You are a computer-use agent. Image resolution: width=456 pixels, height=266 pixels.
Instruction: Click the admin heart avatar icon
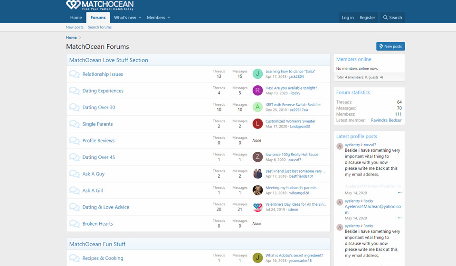(257, 207)
